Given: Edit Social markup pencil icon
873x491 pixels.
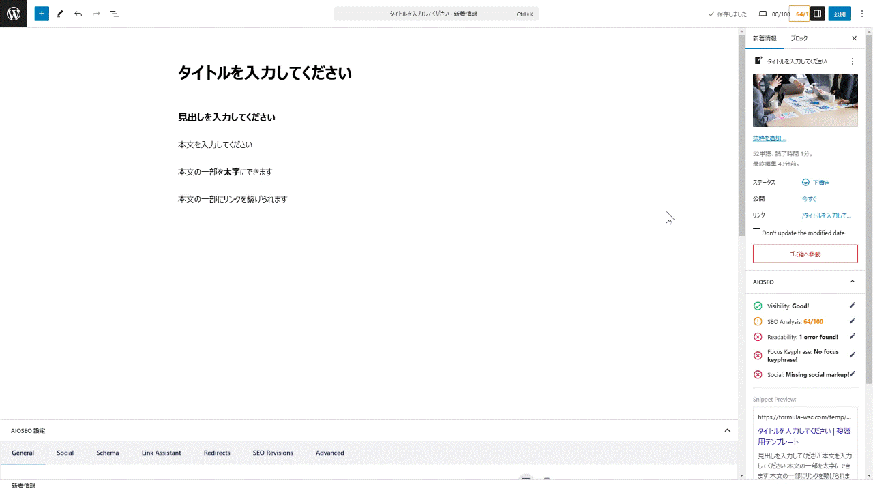Looking at the screenshot, I should (x=852, y=374).
